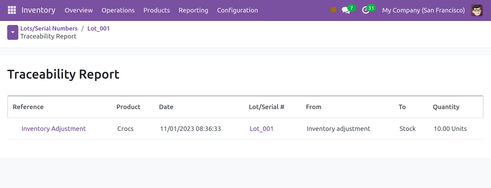Viewport: 491px width, 188px height.
Task: Click the user avatar picture
Action: coord(476,10)
